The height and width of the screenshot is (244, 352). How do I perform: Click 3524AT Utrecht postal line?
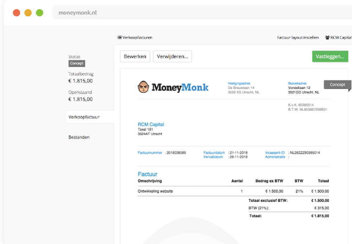pyautogui.click(x=150, y=134)
